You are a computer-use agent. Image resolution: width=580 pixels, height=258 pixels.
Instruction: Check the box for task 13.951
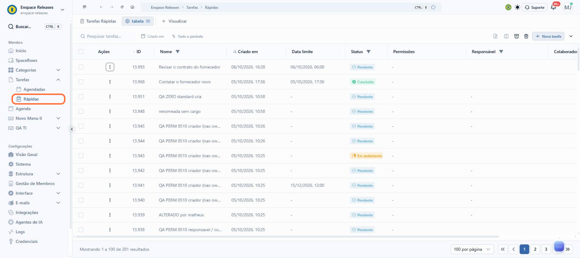click(x=81, y=96)
